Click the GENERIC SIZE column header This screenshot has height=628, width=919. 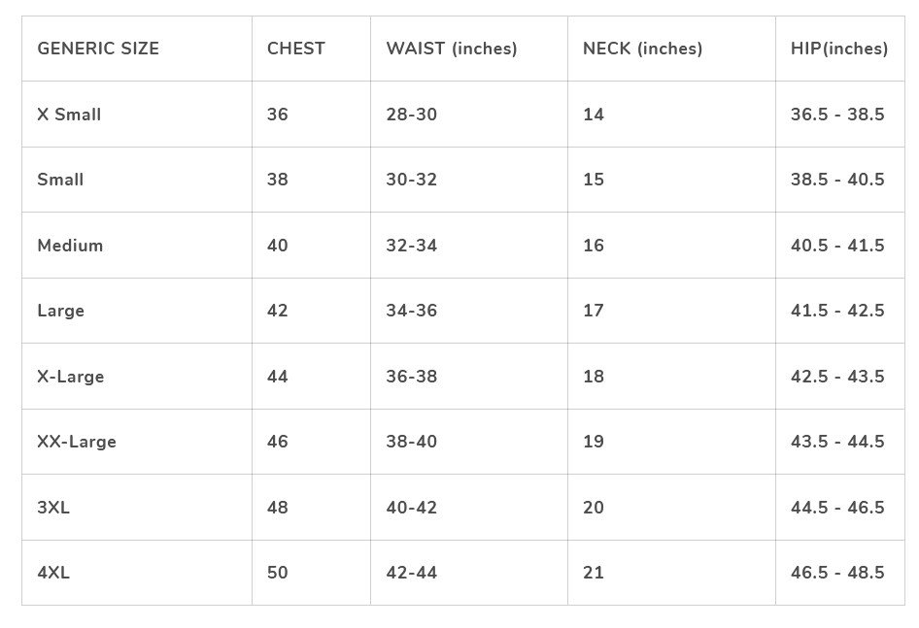click(x=98, y=49)
